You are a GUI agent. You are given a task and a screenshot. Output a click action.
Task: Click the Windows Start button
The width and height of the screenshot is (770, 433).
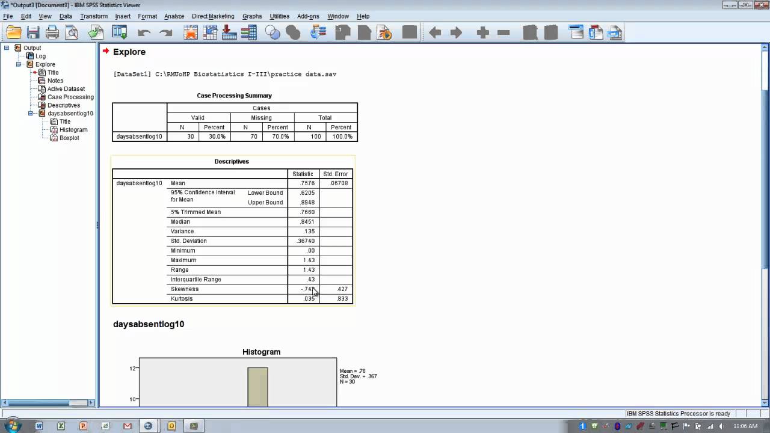(13, 425)
